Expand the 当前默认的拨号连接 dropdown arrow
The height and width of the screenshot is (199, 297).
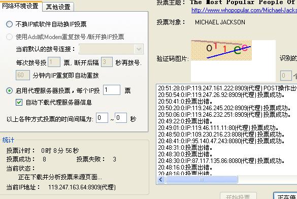pyautogui.click(x=139, y=49)
